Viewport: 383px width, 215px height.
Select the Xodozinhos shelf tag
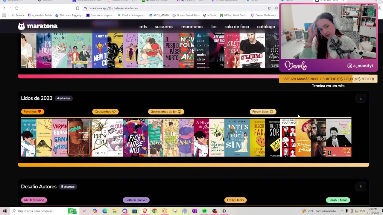click(x=105, y=112)
